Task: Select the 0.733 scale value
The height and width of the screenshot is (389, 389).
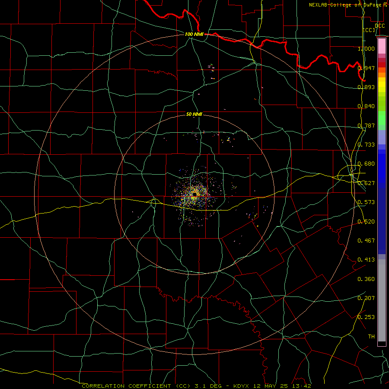Action: click(366, 144)
